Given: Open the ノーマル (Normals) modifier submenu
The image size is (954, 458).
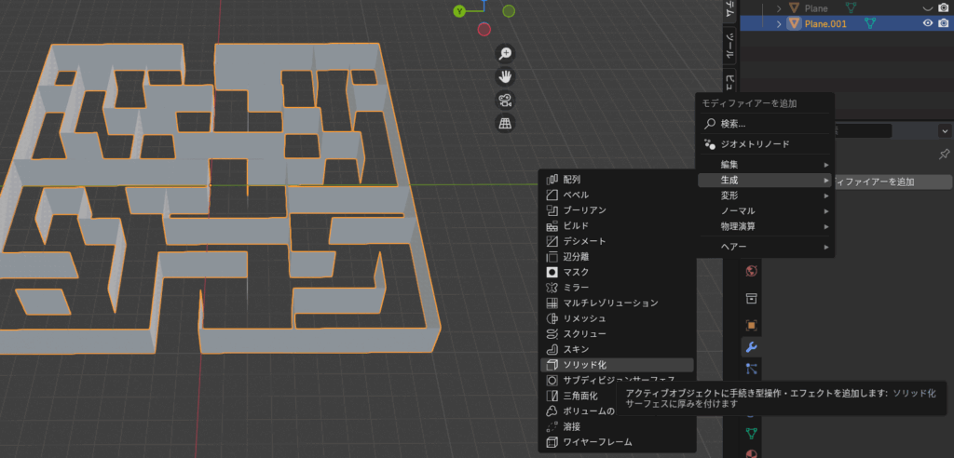Looking at the screenshot, I should point(765,211).
